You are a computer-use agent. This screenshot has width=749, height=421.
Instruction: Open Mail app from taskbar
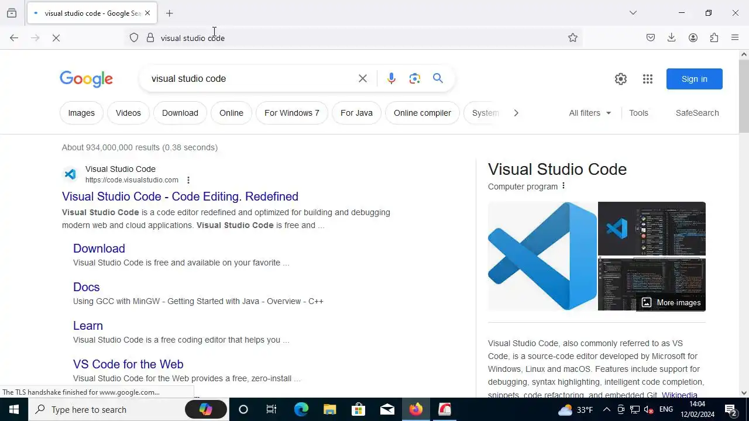(x=387, y=409)
